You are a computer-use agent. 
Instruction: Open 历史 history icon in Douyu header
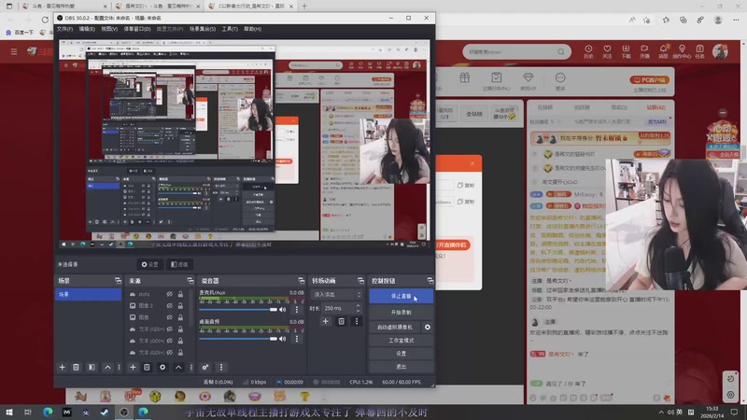pos(588,51)
